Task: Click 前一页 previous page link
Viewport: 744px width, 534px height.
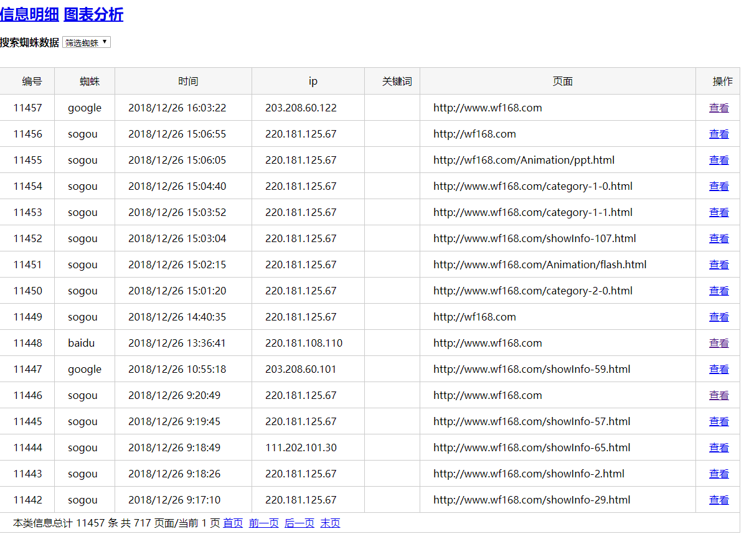Action: 263,523
